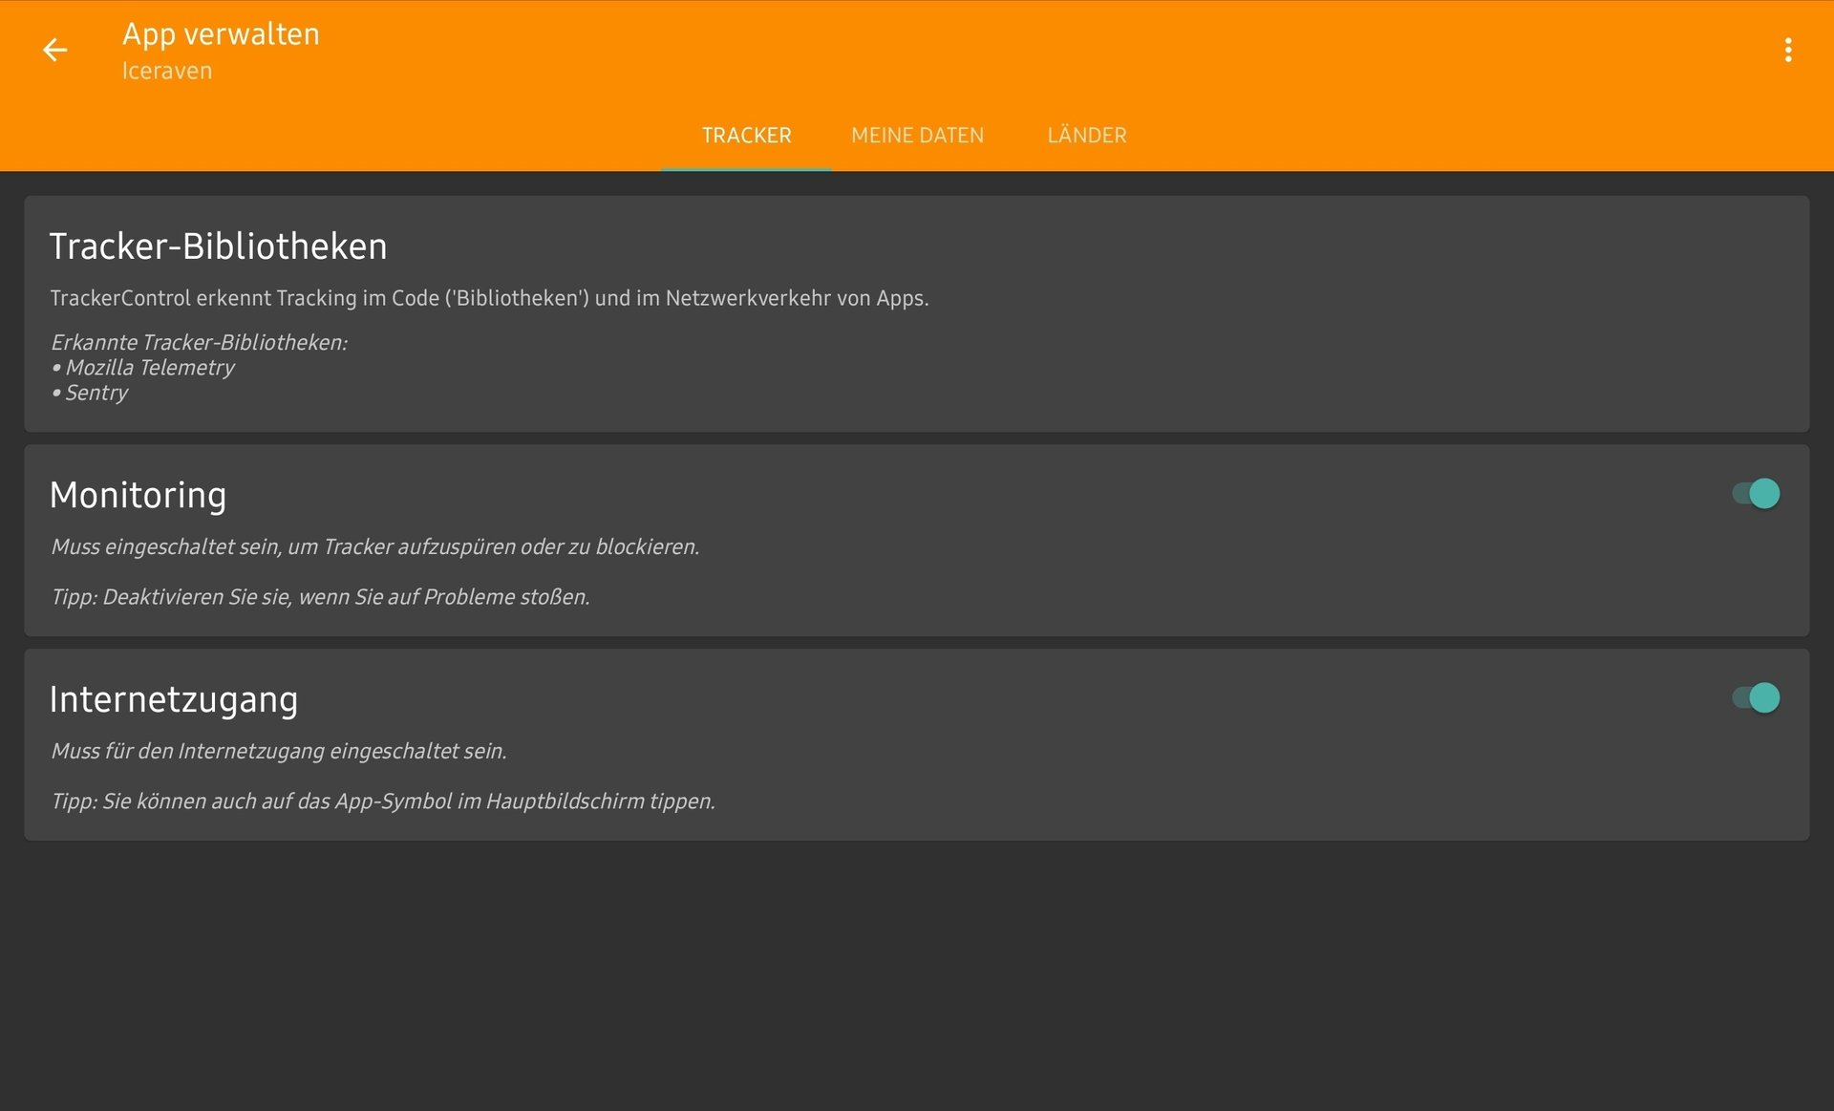The width and height of the screenshot is (1834, 1111).
Task: Tap the Iceraven app name subtitle
Action: coord(167,71)
